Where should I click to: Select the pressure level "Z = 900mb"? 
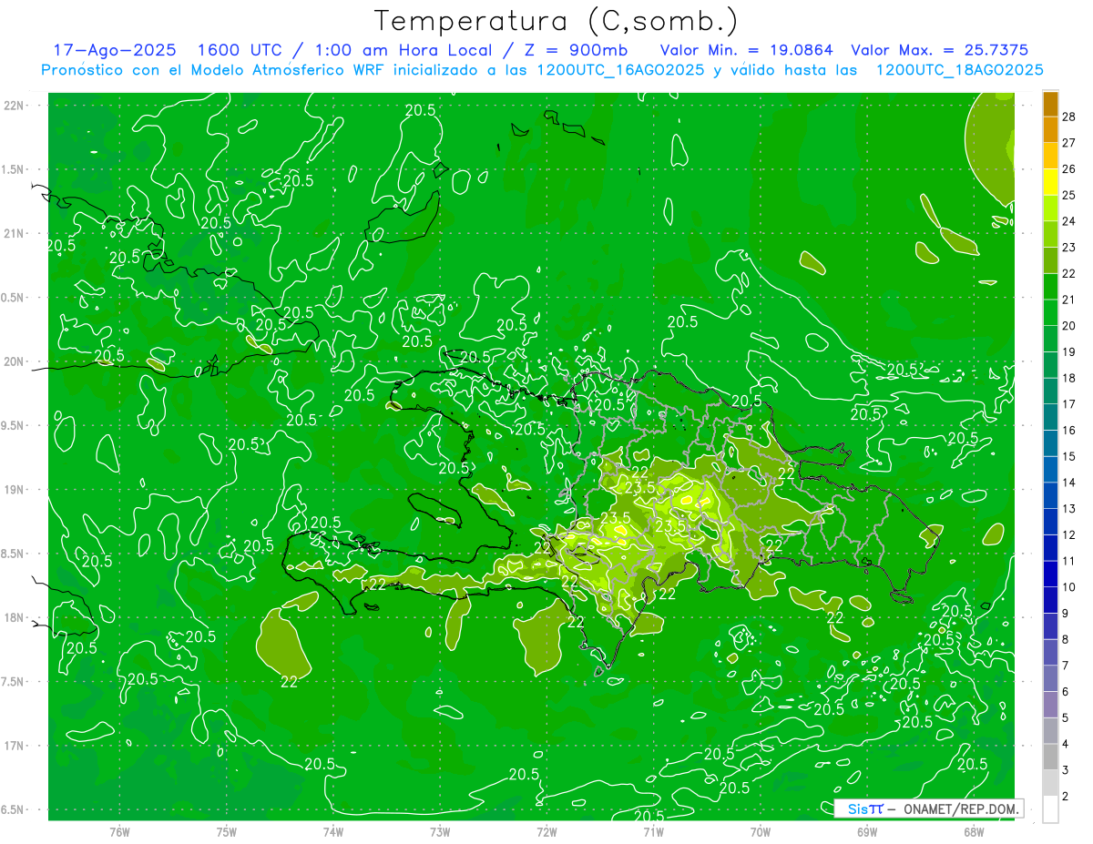pos(575,50)
